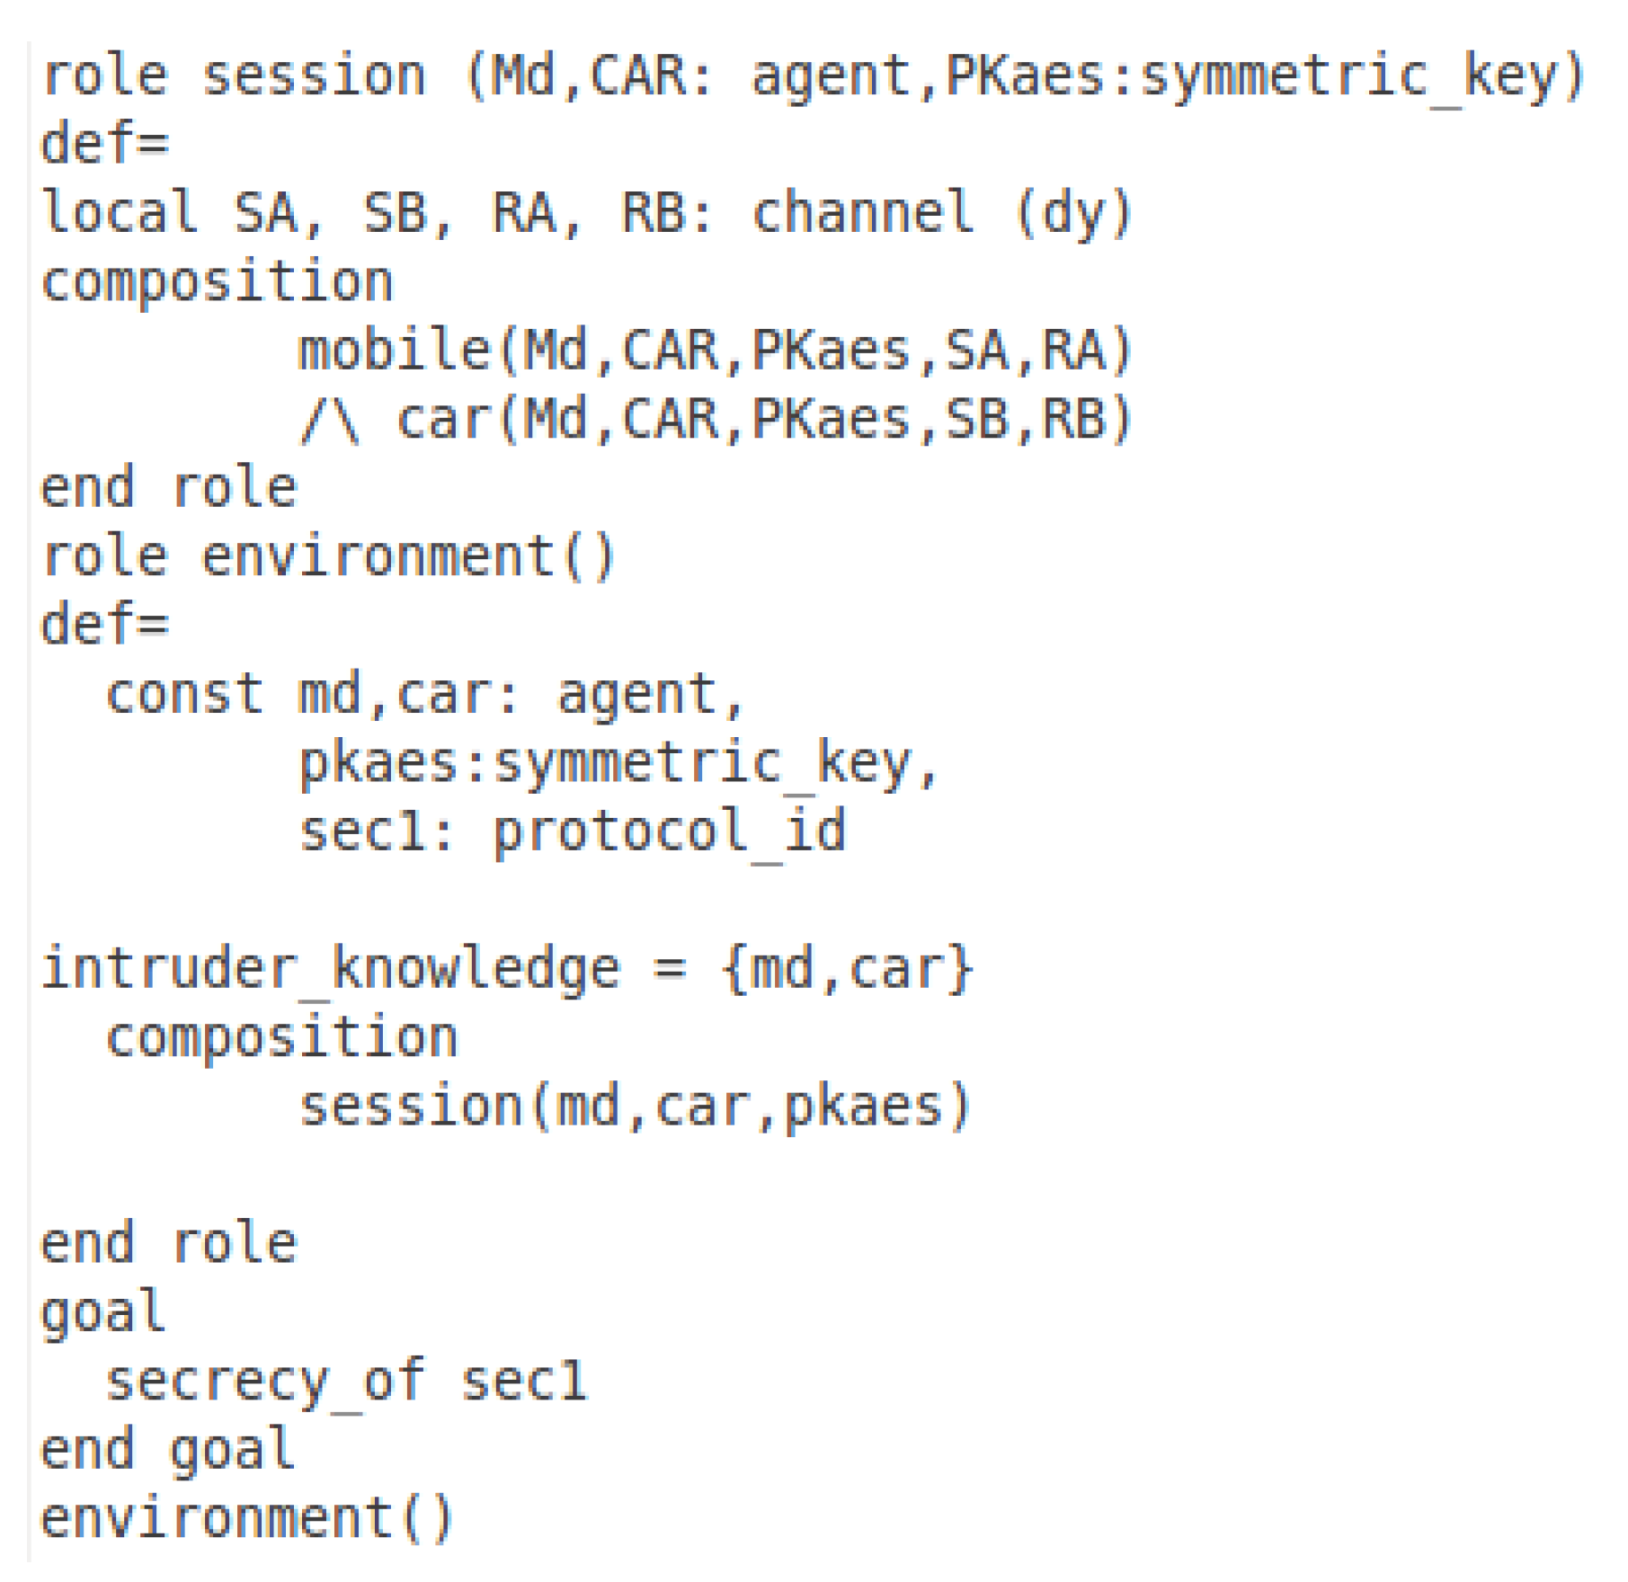
Task: Click the car(Md,CAR,PKaes,SB,RB) call
Action: pyautogui.click(x=764, y=420)
